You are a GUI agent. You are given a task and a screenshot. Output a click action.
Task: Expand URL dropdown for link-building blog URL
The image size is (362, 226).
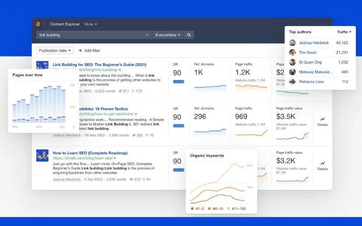[120, 70]
